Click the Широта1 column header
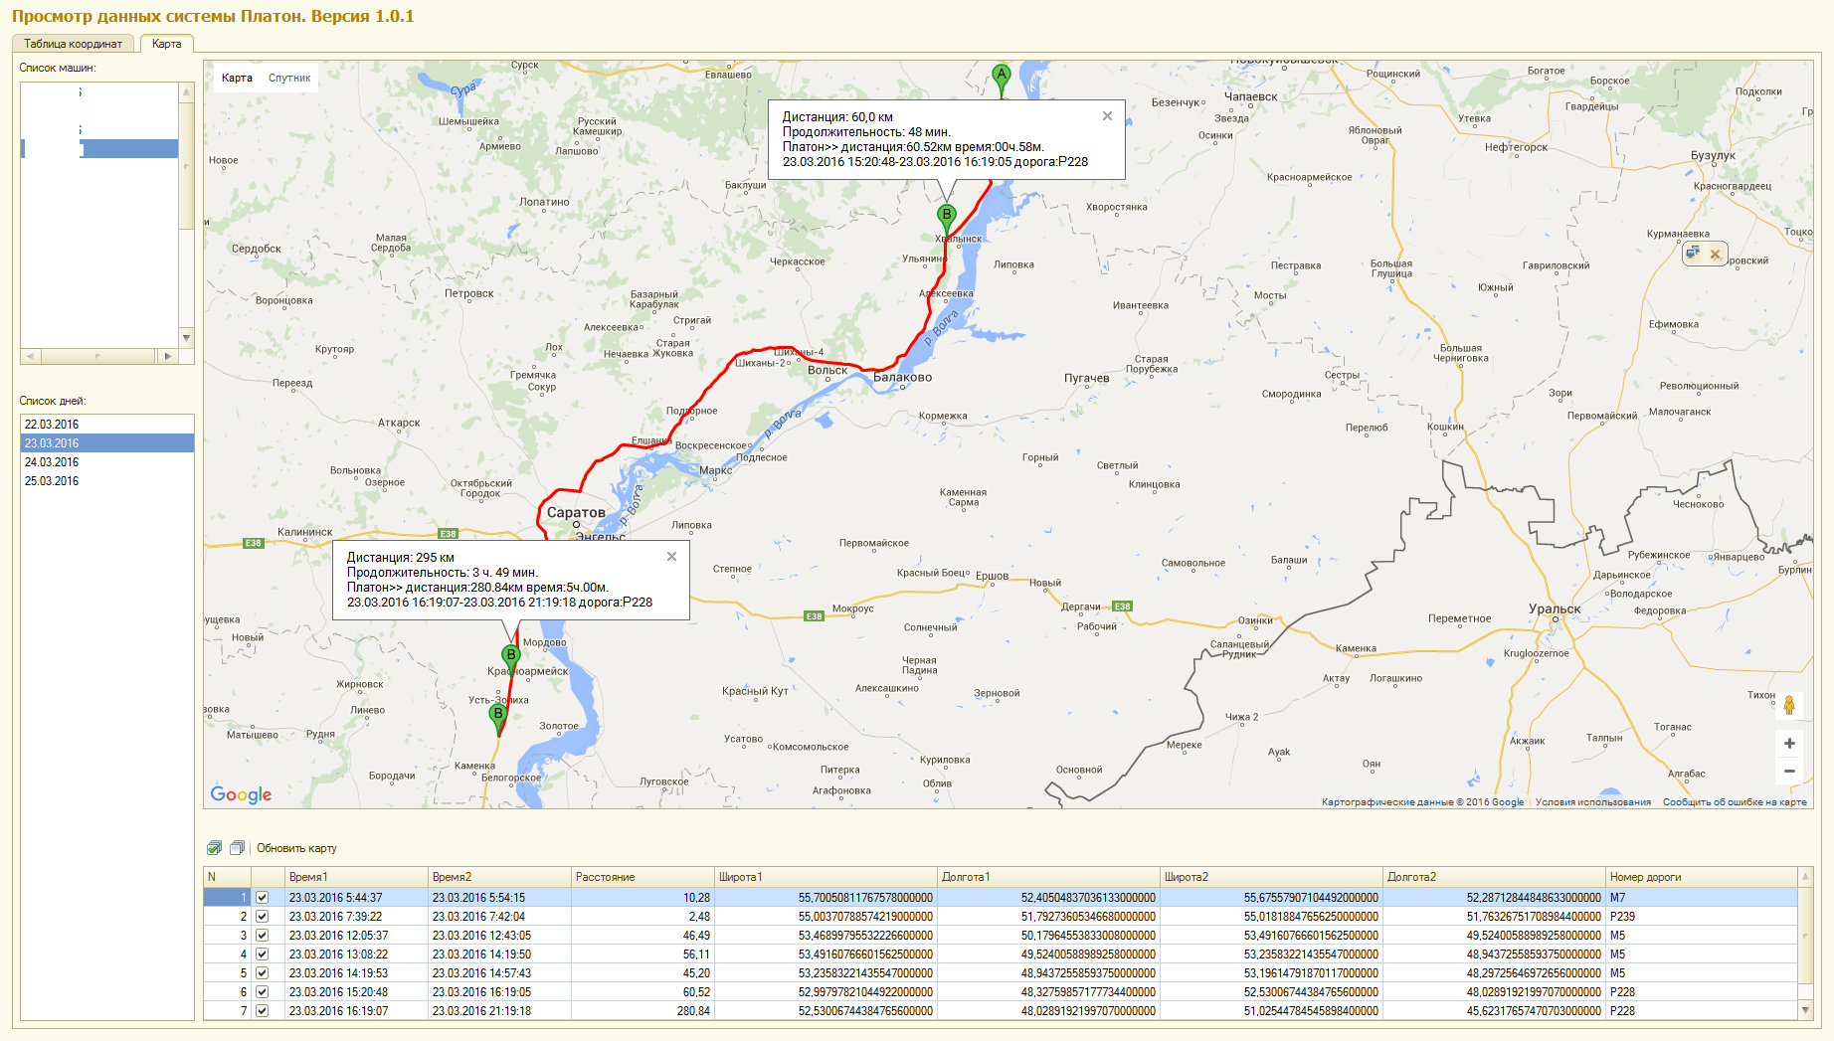 coord(825,877)
